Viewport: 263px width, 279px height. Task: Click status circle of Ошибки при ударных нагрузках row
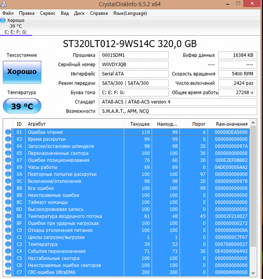tap(8, 223)
